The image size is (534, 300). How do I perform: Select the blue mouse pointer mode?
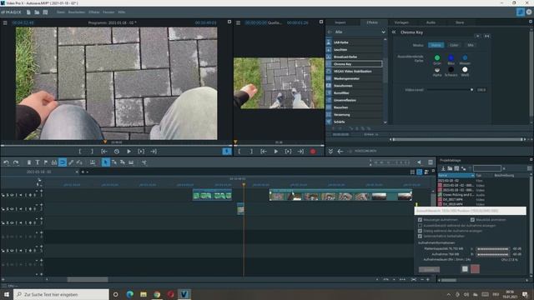coord(106,162)
